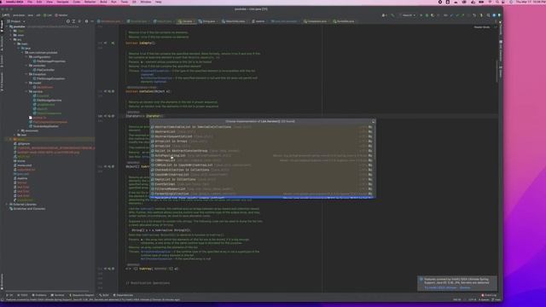Screen dimensions: 546x307
Task: Open the Help menu
Action: click(159, 2)
